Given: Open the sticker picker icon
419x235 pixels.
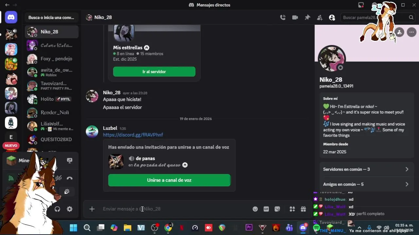Looking at the screenshot, I should (x=277, y=209).
